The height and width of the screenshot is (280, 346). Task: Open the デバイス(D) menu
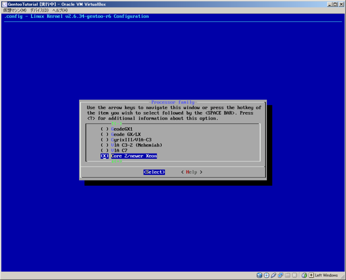(x=39, y=10)
